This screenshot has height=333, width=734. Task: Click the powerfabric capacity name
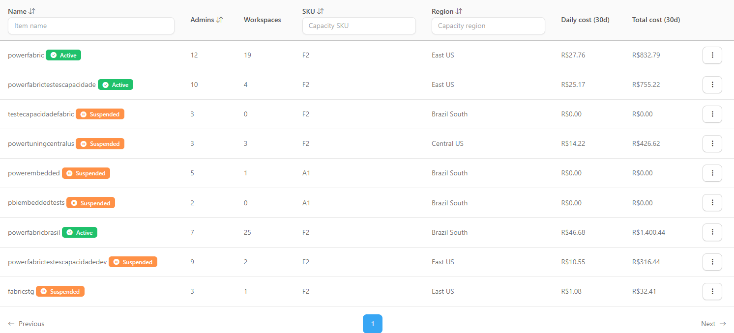[26, 55]
